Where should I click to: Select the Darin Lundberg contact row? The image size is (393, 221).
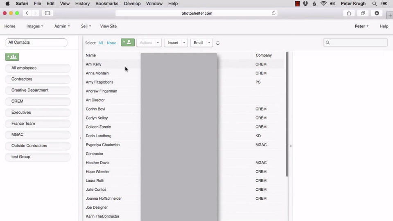183,136
